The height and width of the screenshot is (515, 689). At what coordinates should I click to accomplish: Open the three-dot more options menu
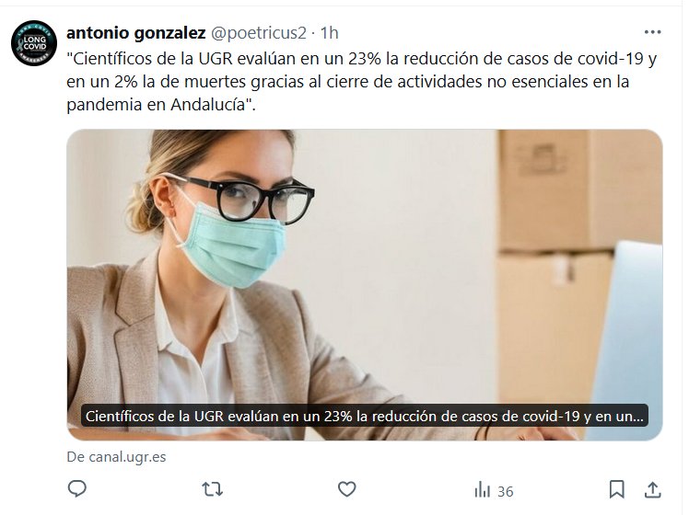(652, 32)
